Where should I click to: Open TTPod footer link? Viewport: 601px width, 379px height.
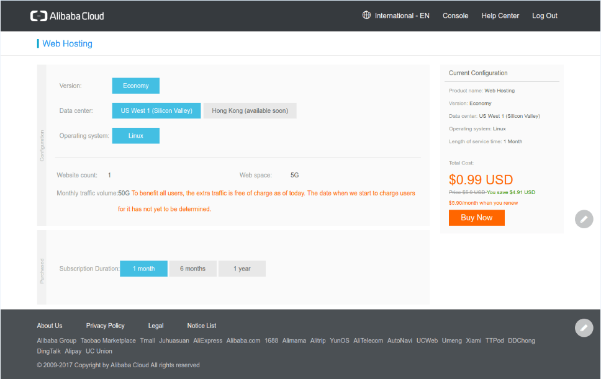pos(494,341)
